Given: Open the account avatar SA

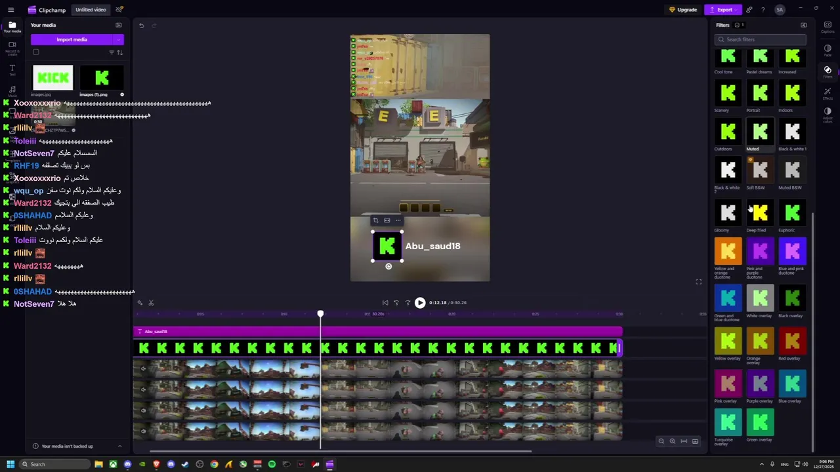Looking at the screenshot, I should (x=780, y=10).
